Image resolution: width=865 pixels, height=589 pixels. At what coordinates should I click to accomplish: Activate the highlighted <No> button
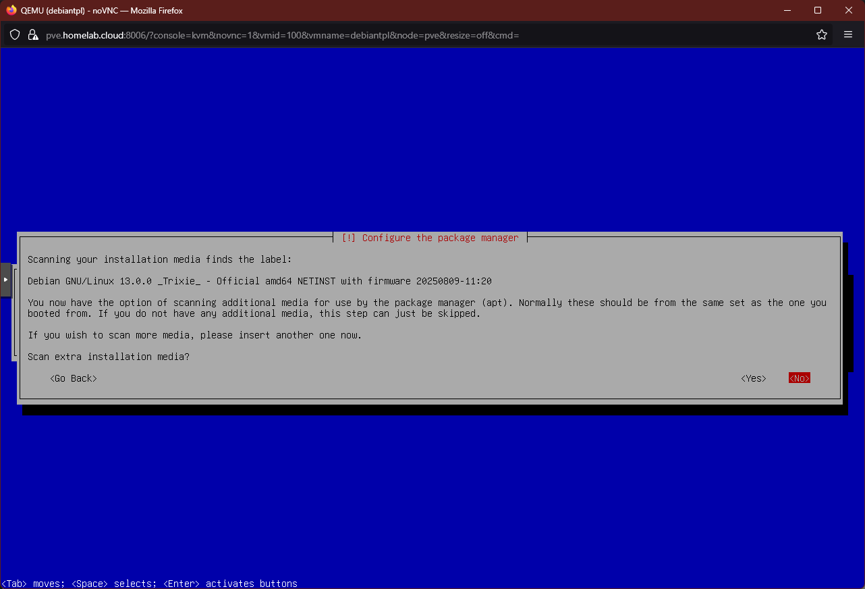click(799, 378)
